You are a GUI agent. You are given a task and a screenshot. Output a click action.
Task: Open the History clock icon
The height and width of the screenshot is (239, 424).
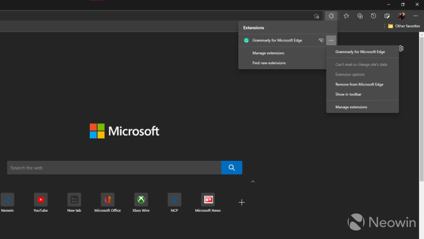(373, 16)
